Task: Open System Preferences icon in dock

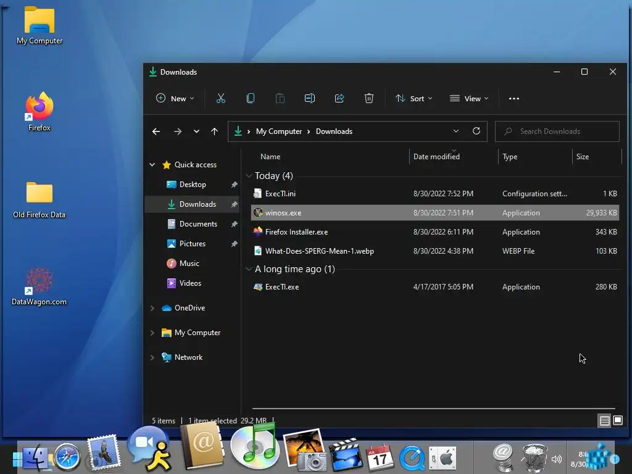Action: coord(443,458)
